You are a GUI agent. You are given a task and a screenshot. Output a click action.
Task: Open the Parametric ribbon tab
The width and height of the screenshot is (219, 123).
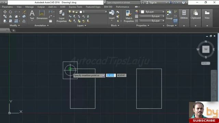tap(8, 7)
